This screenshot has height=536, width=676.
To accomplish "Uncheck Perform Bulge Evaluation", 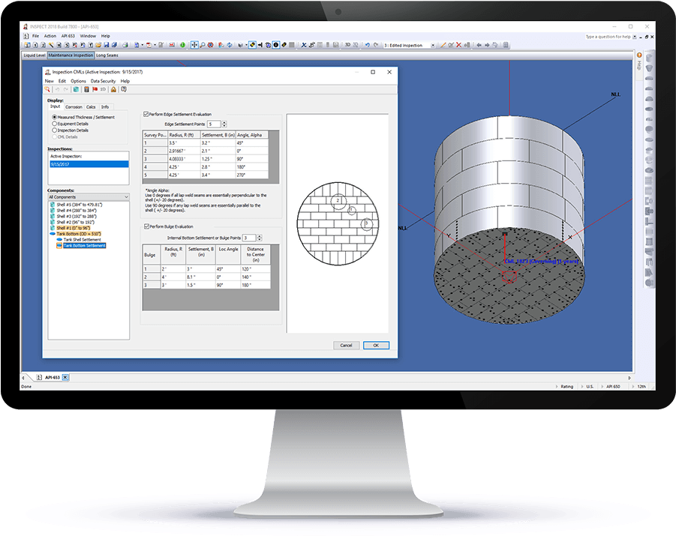I will pyautogui.click(x=146, y=226).
